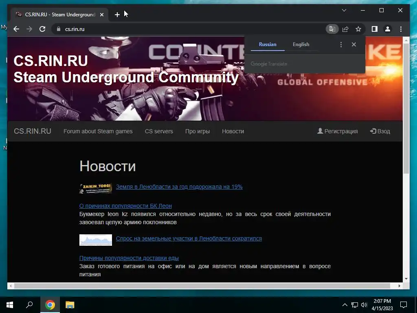Open Forum about Steam games
Image resolution: width=417 pixels, height=313 pixels.
point(98,131)
